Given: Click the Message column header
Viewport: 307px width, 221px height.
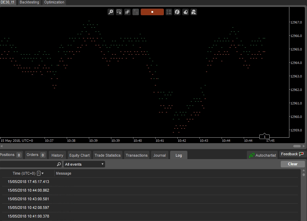Looking at the screenshot, I should click(x=63, y=173).
